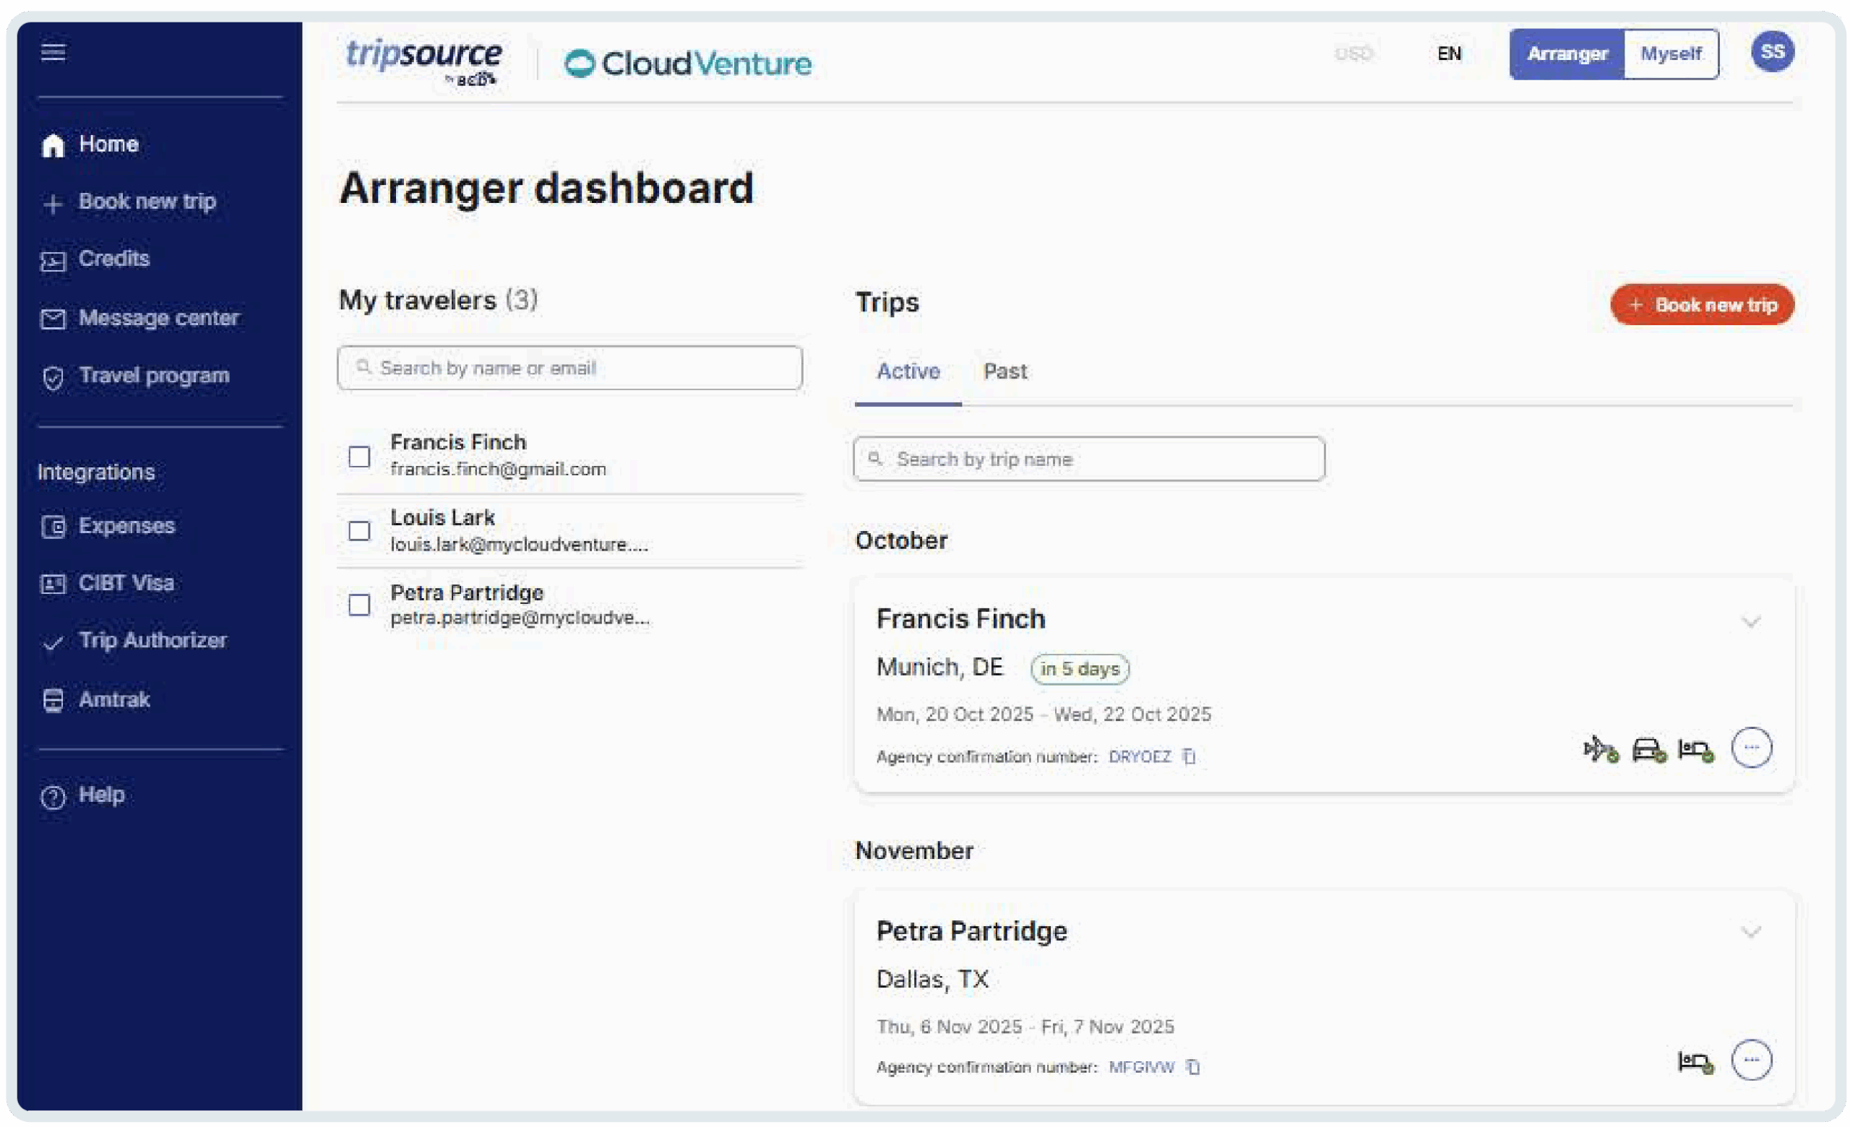Image resolution: width=1850 pixels, height=1127 pixels.
Task: Copy the MFGIVW confirmation number icon
Action: [x=1193, y=1067]
